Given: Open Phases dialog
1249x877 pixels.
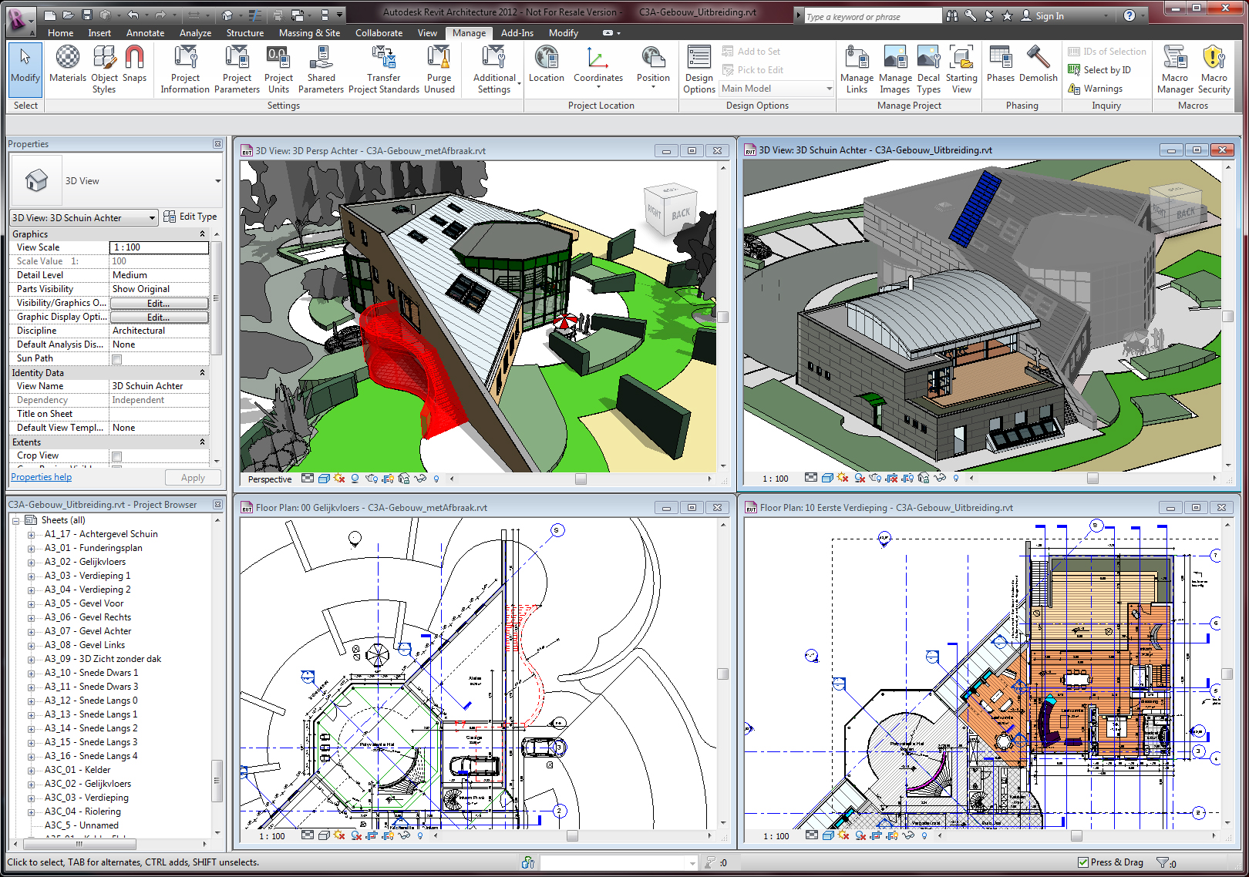Looking at the screenshot, I should [1000, 65].
